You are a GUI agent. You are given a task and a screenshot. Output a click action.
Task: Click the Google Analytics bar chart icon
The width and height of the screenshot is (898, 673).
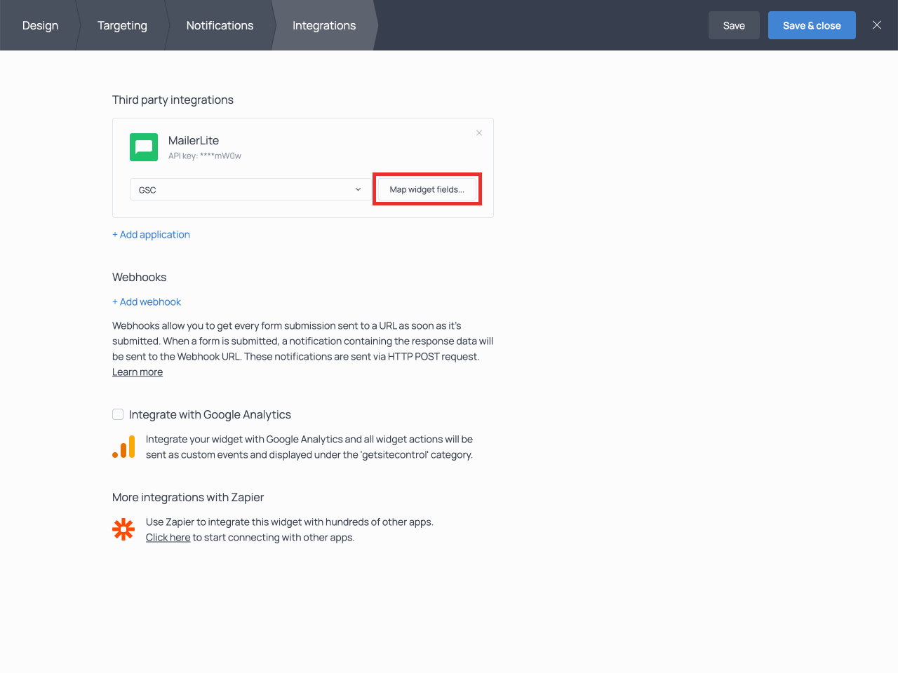(x=123, y=447)
